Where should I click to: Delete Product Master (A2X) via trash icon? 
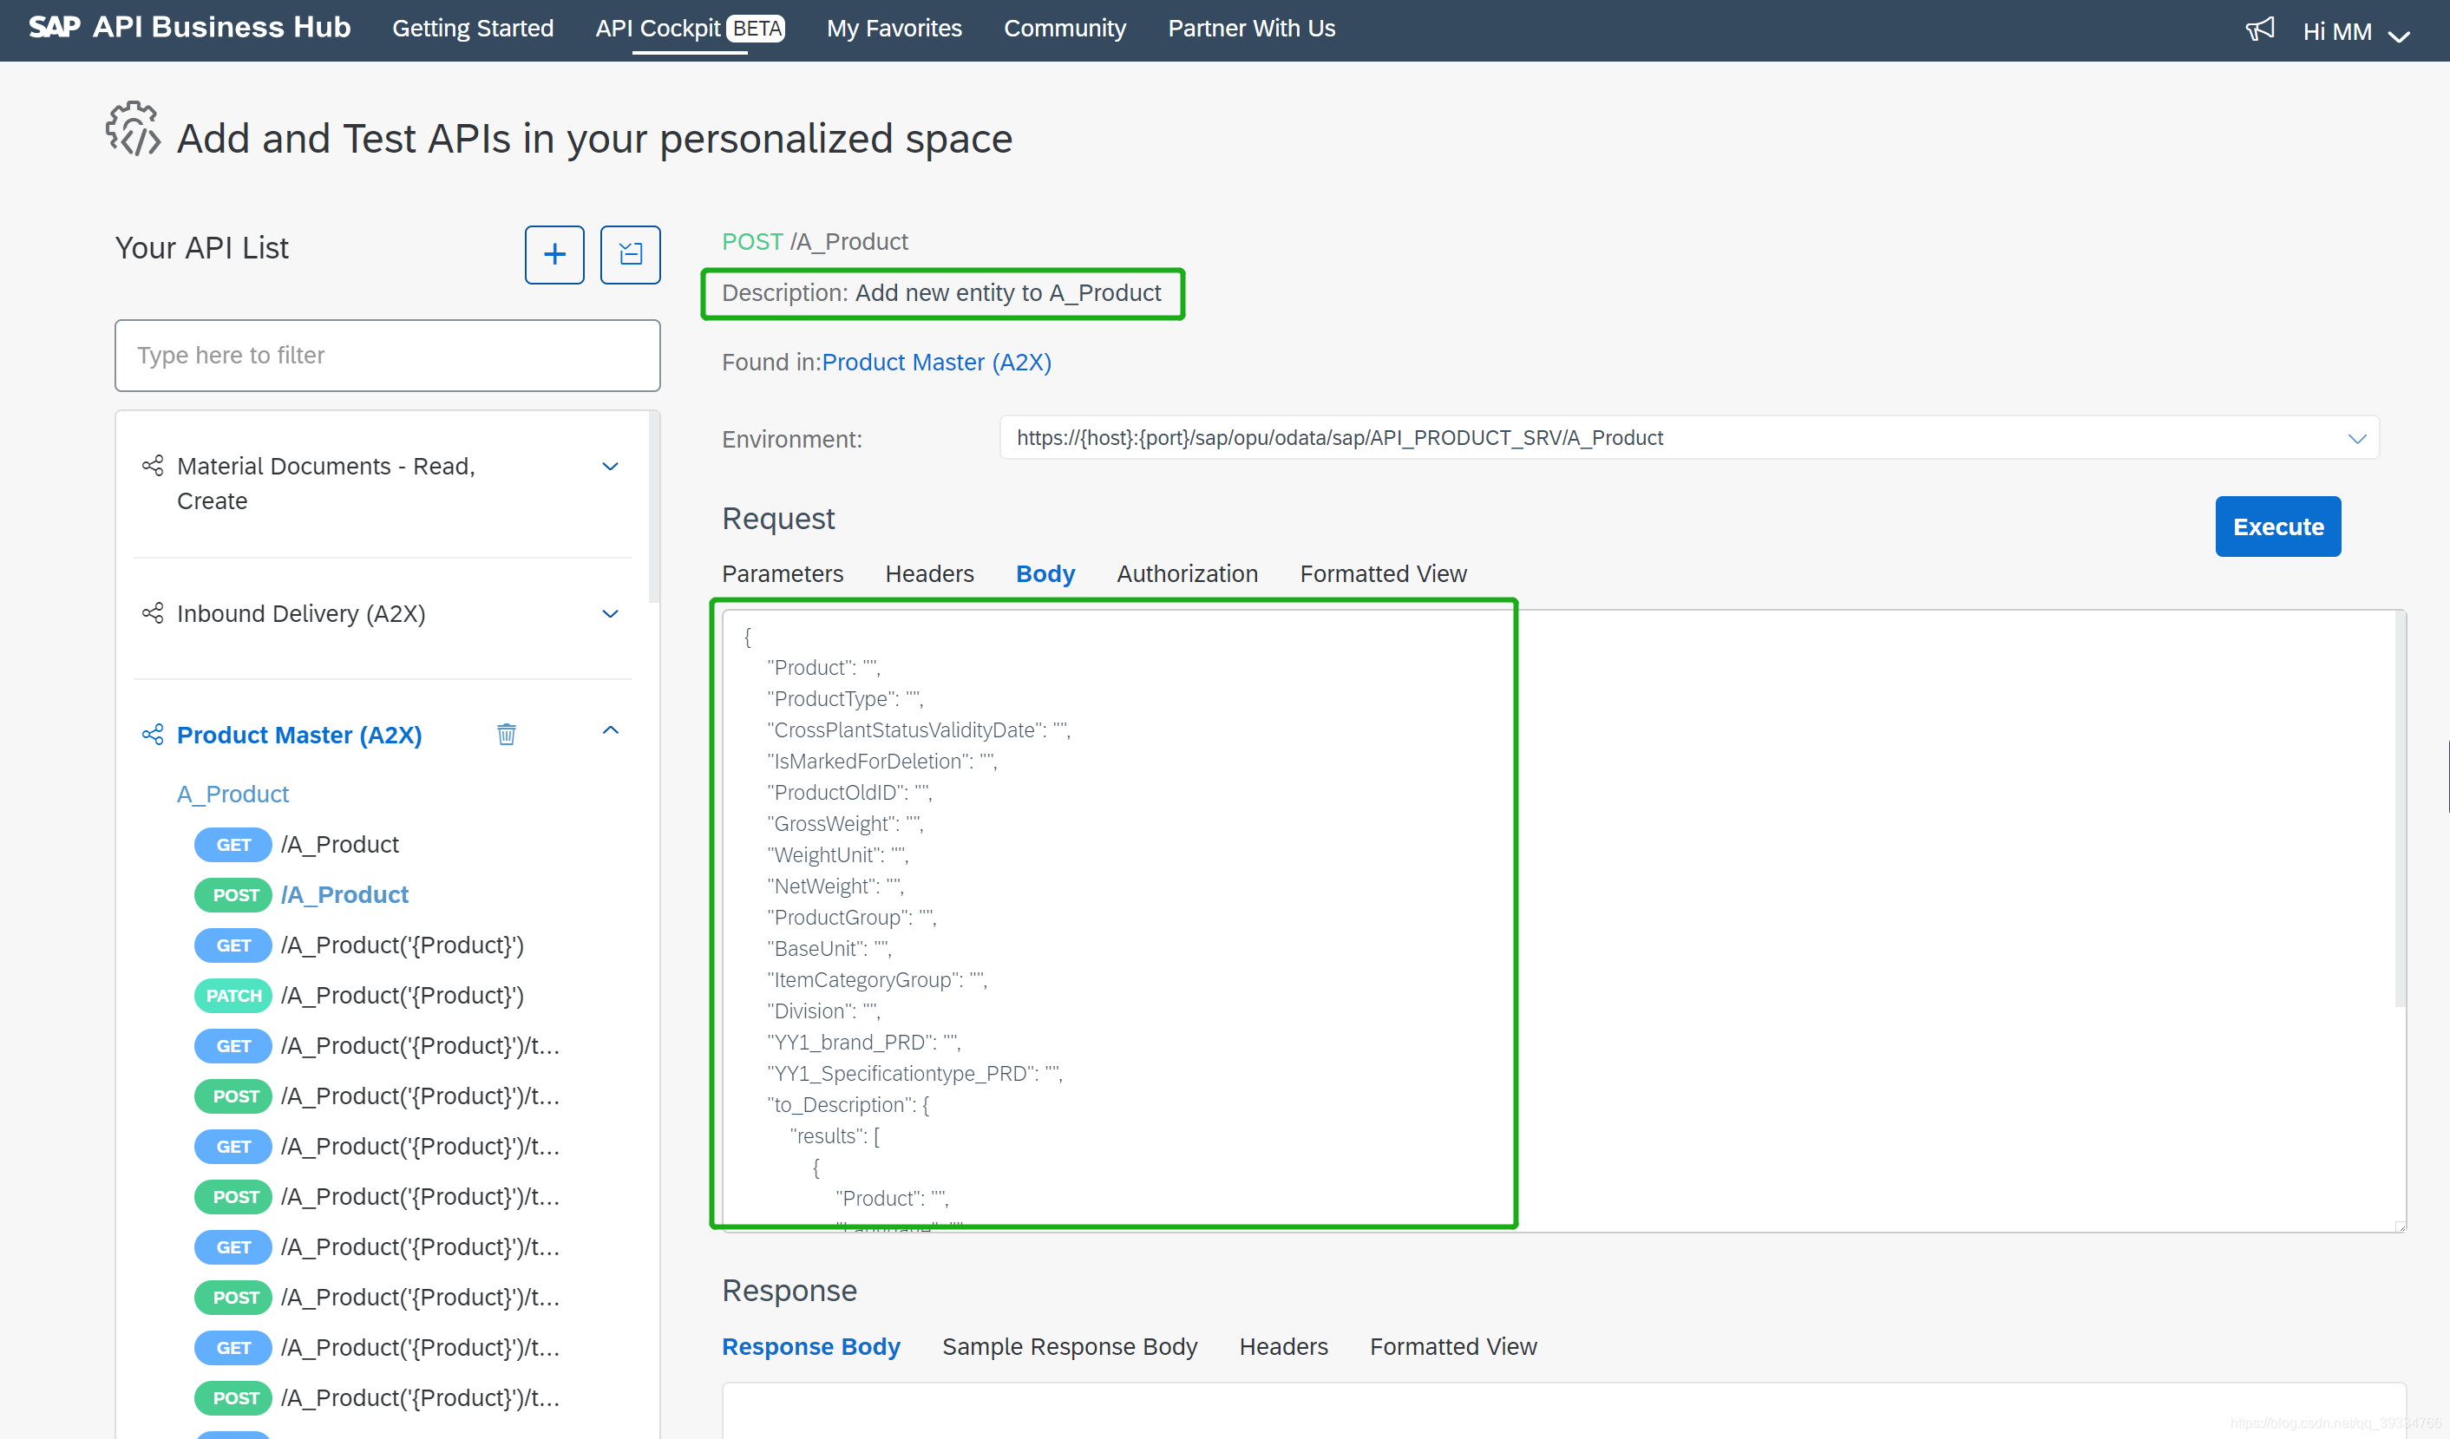(506, 734)
